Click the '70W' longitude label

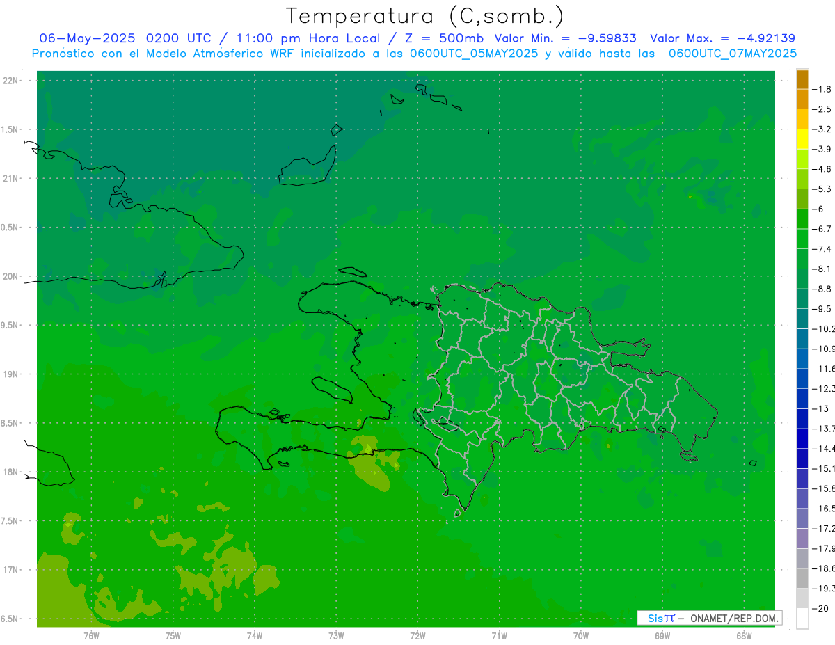[581, 635]
